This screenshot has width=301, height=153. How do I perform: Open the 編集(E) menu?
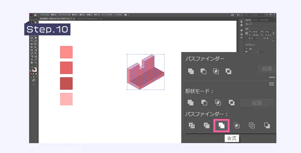pyautogui.click(x=54, y=15)
